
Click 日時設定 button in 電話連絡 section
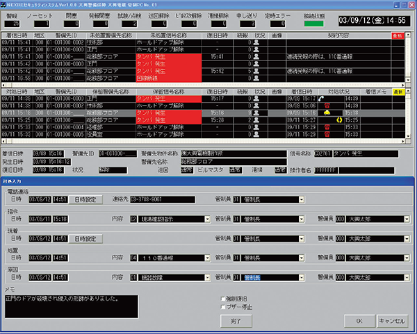click(x=85, y=199)
